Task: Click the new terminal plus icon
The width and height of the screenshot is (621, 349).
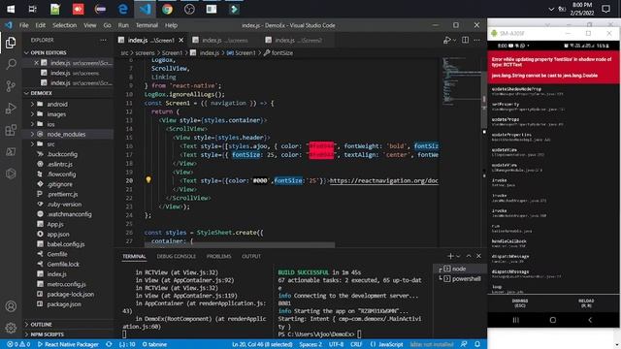Action: point(450,256)
